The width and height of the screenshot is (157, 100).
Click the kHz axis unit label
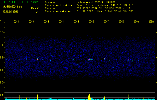coord(2,20)
